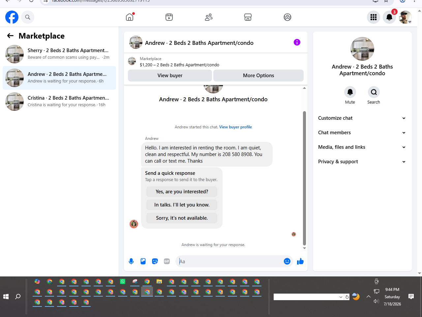Record a voice clip with the microphone icon

point(131,261)
